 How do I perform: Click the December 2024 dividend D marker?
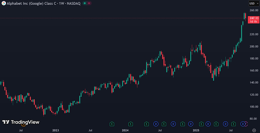click(191, 124)
